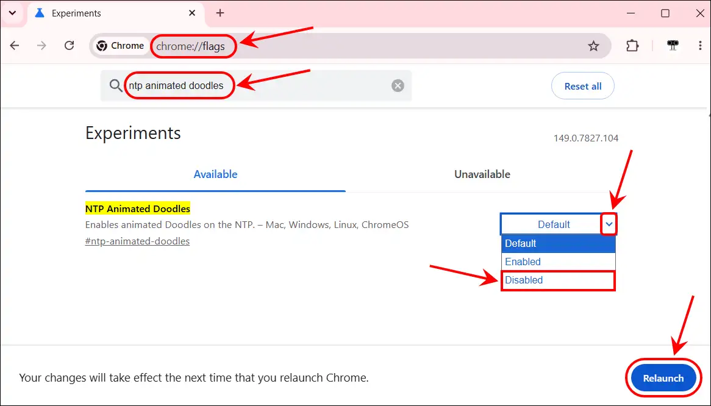
Task: Clear the flags search field
Action: tap(398, 85)
